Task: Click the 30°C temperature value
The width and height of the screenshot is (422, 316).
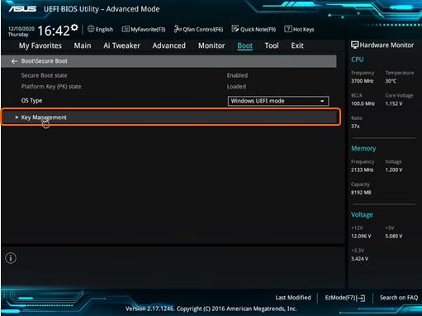Action: (x=391, y=81)
